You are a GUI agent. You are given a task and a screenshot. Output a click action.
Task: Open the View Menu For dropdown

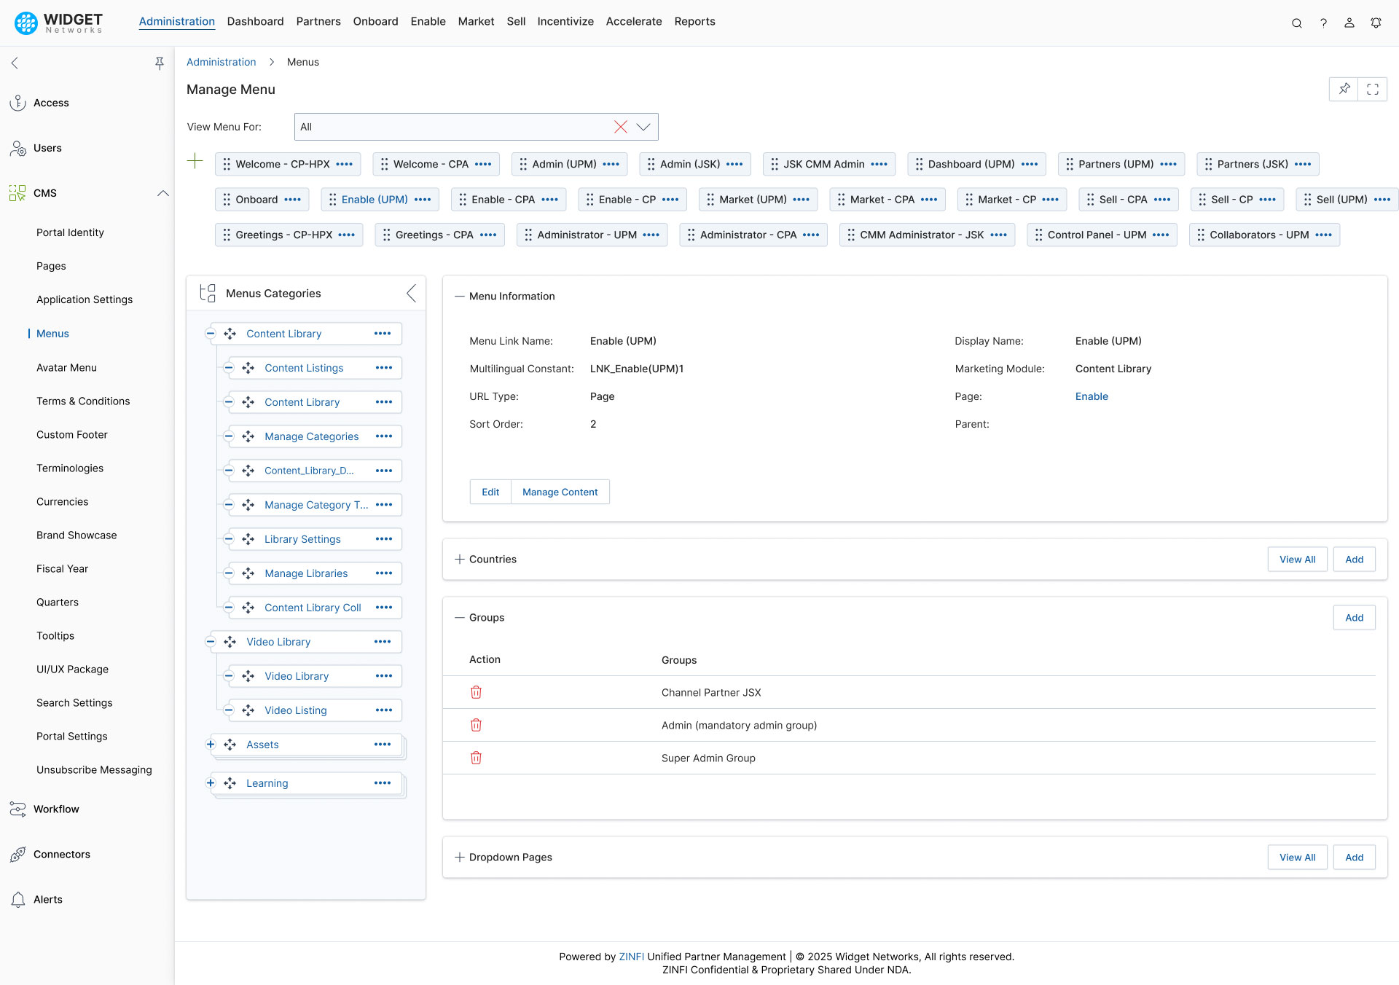point(642,127)
